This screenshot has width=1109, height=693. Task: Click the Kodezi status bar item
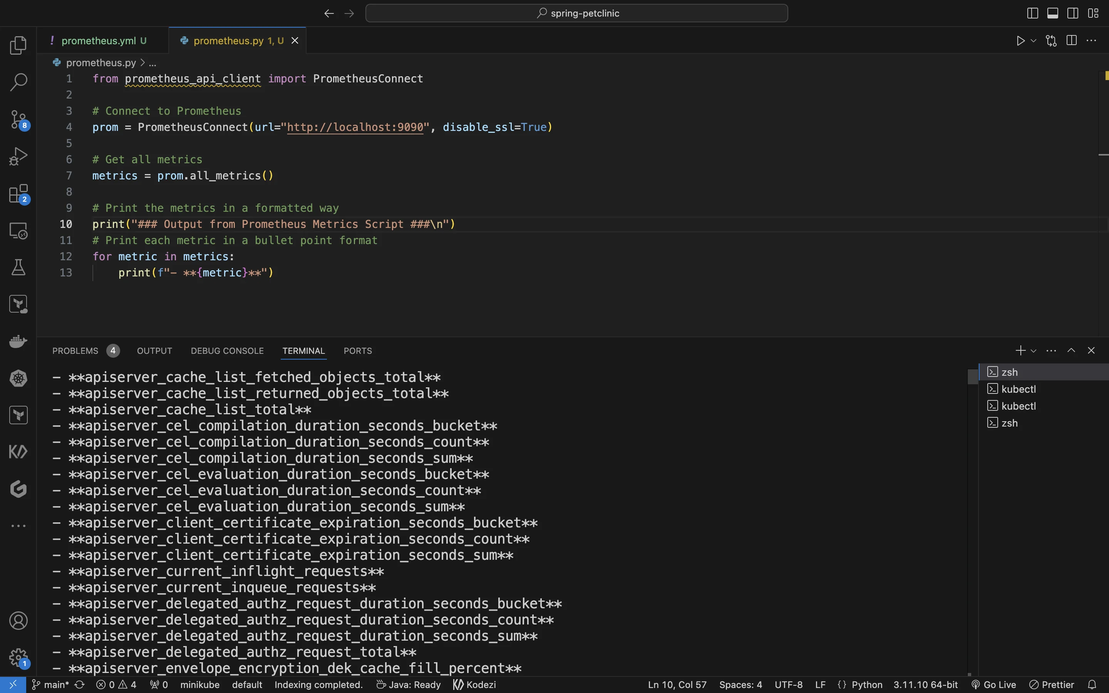tap(474, 685)
